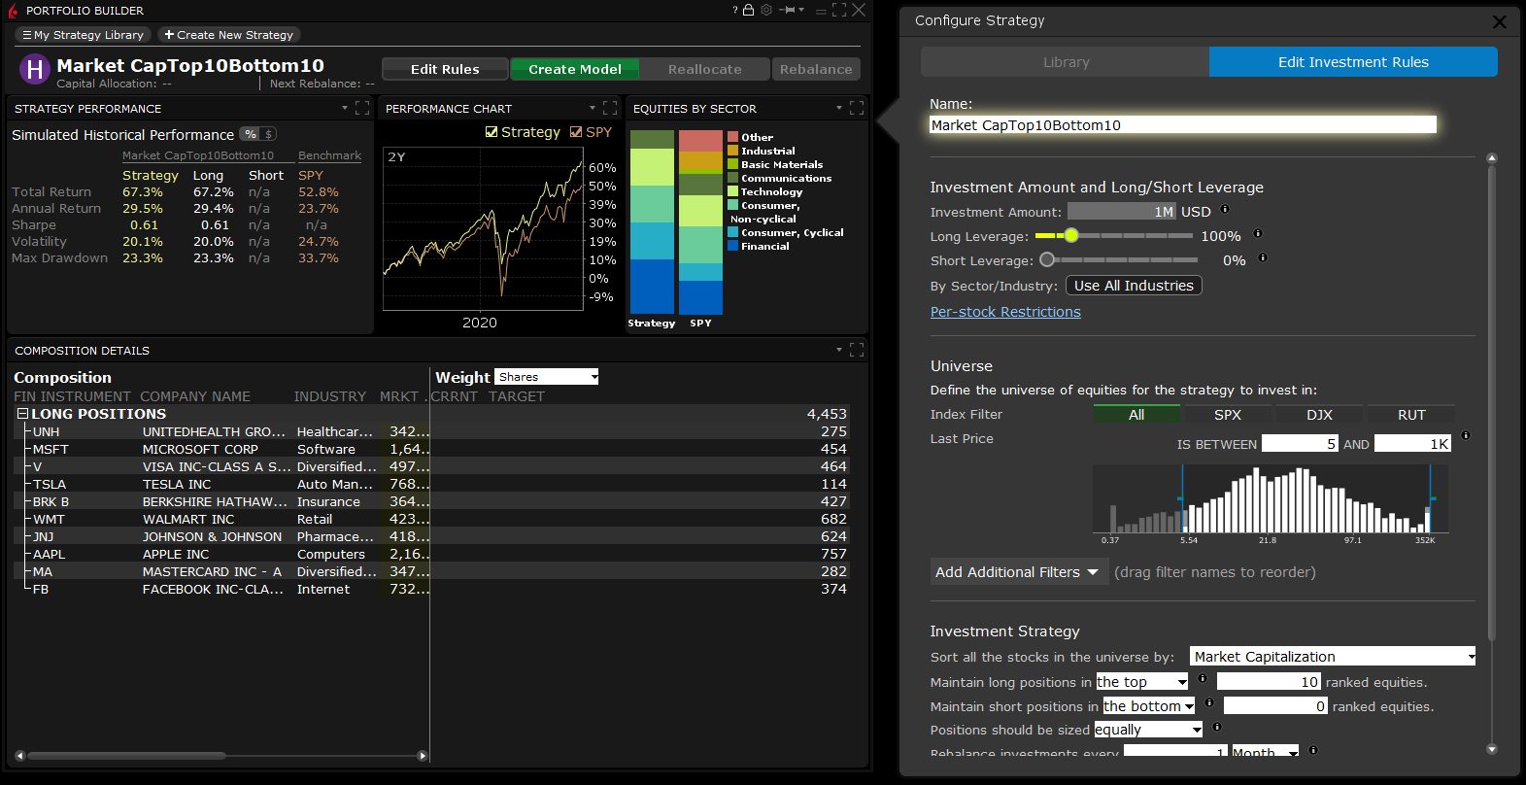Open My Strategy Library menu
The height and width of the screenshot is (785, 1526).
pyautogui.click(x=84, y=35)
